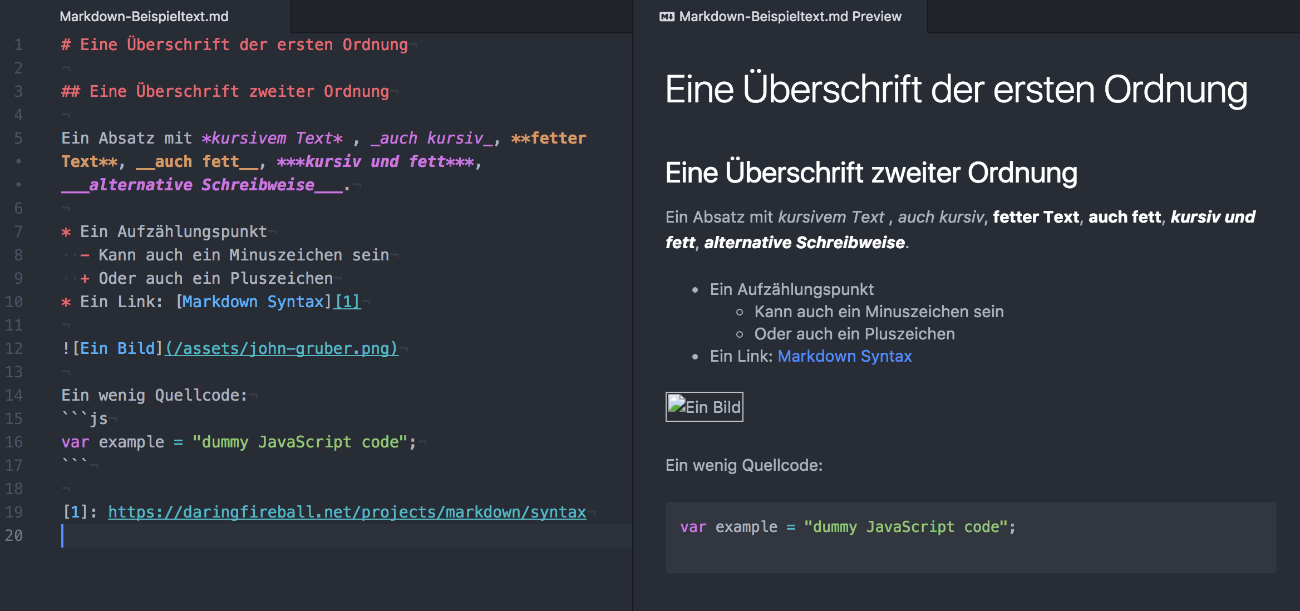Click the rendered code block in the preview
Viewport: 1300px width, 611px height.
point(971,537)
